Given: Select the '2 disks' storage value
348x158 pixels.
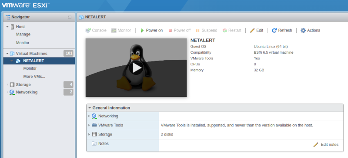Looking at the screenshot, I should [x=167, y=134].
